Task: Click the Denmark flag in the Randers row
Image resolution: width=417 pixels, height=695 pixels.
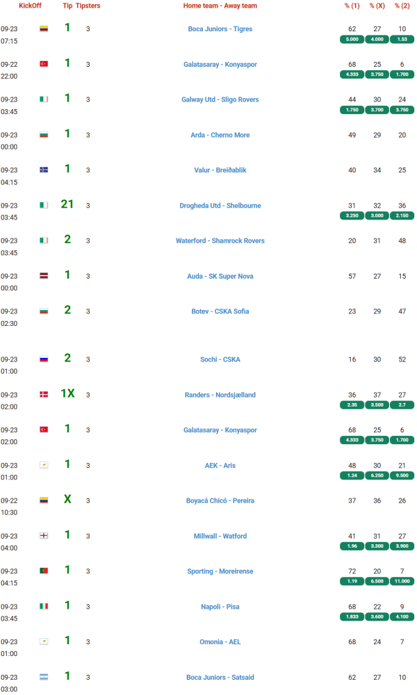Action: tap(44, 395)
